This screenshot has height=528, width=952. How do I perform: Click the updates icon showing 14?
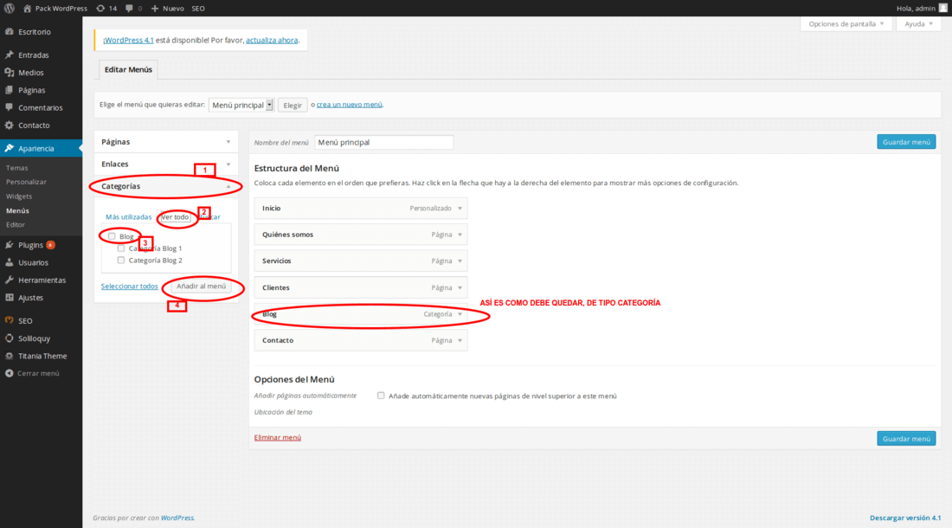click(x=100, y=9)
